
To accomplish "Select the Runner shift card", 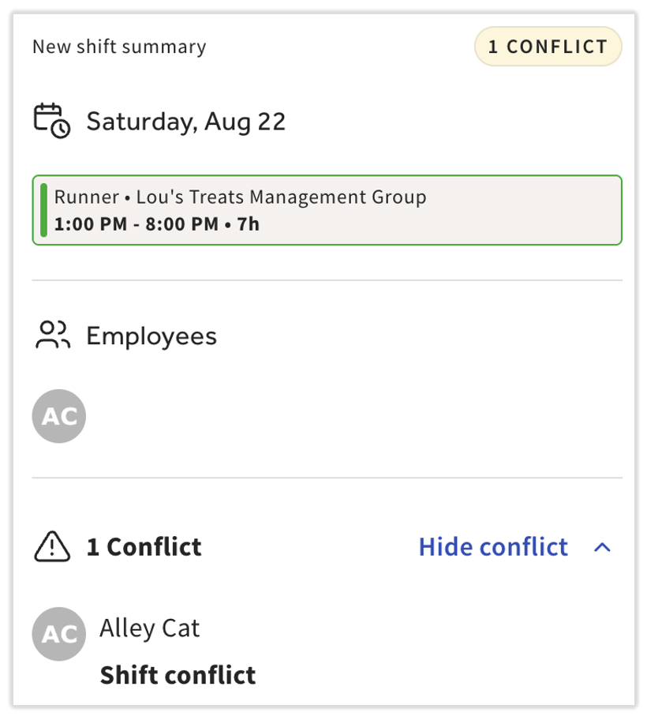I will [327, 210].
